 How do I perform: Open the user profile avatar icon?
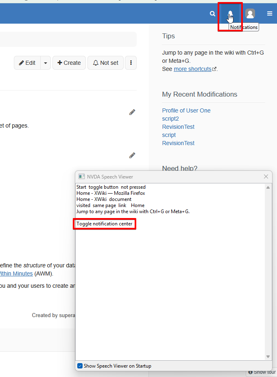click(250, 14)
